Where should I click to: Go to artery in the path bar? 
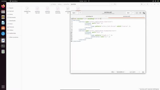click(60, 4)
